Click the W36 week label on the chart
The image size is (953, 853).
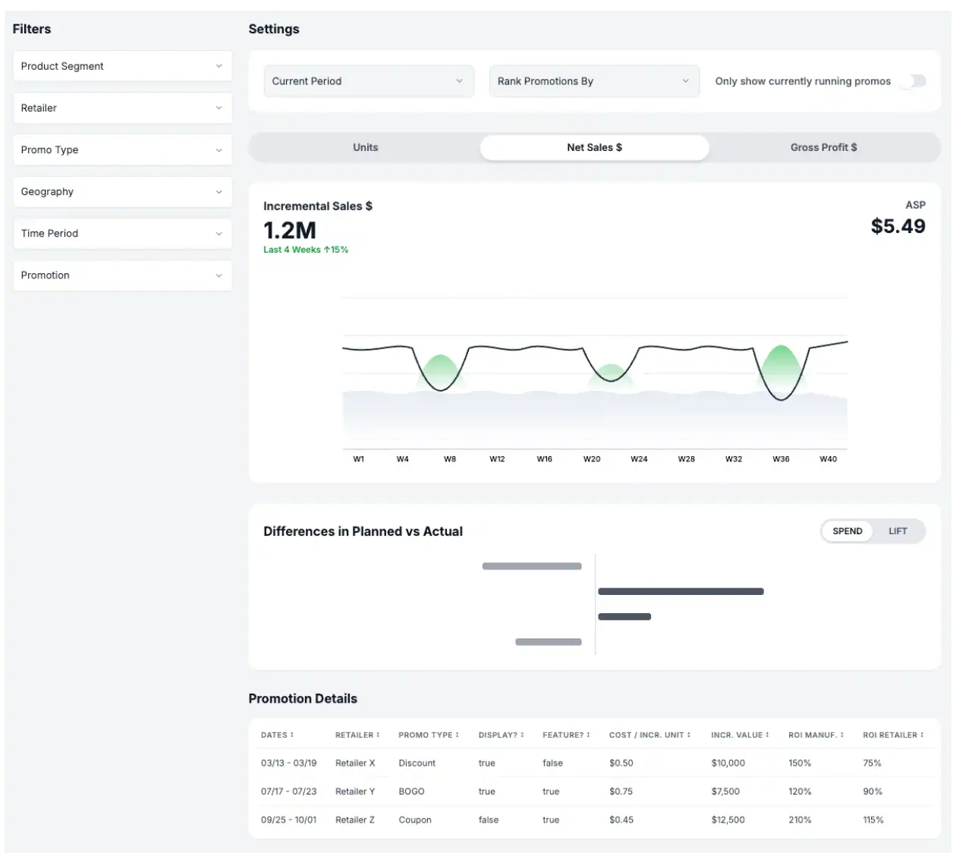pyautogui.click(x=781, y=459)
